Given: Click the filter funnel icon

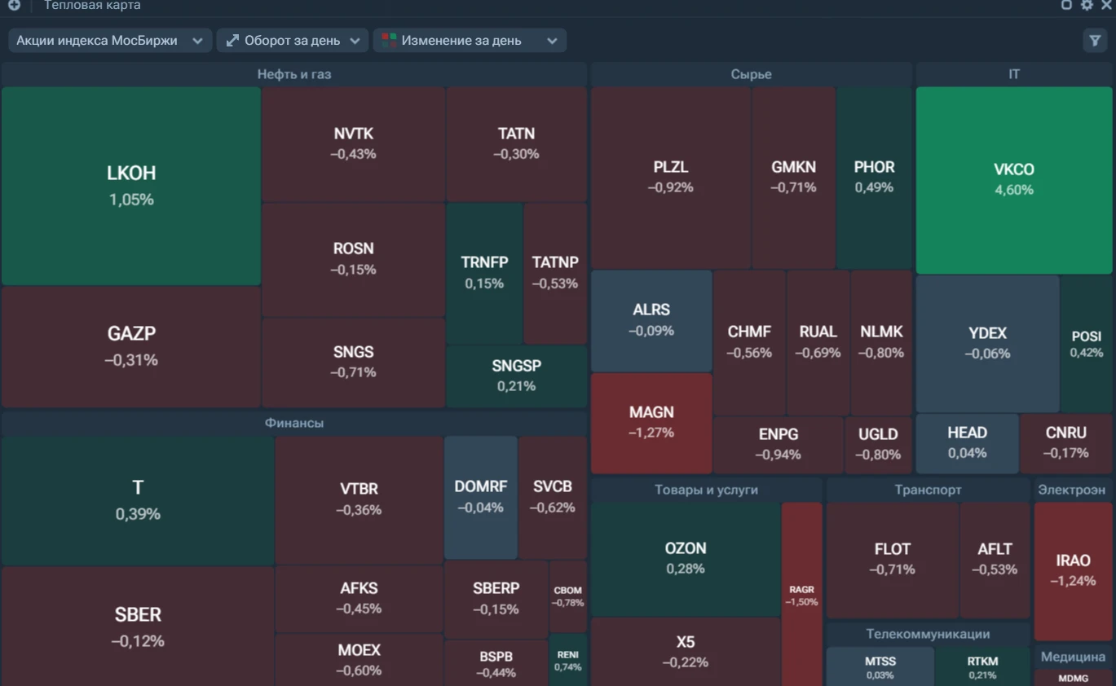Looking at the screenshot, I should (x=1095, y=41).
